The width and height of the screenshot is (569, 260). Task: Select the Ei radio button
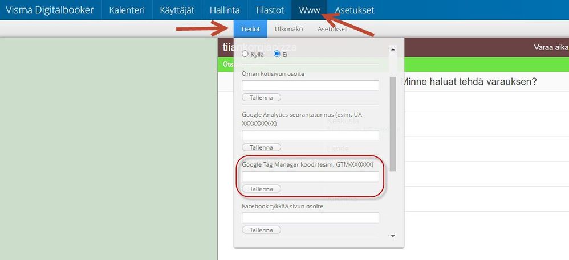277,54
